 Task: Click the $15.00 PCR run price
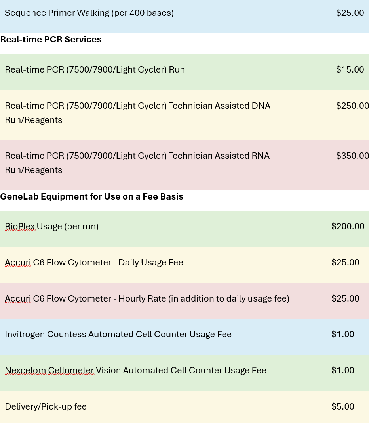350,70
